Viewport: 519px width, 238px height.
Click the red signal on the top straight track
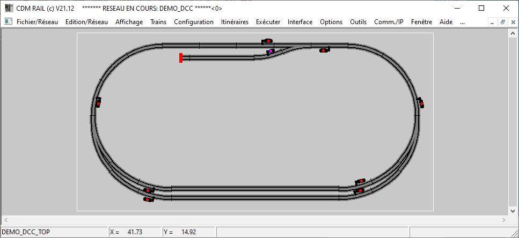click(267, 41)
